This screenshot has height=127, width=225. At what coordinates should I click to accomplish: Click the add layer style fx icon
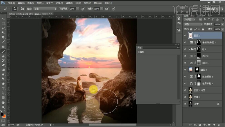click(195, 125)
